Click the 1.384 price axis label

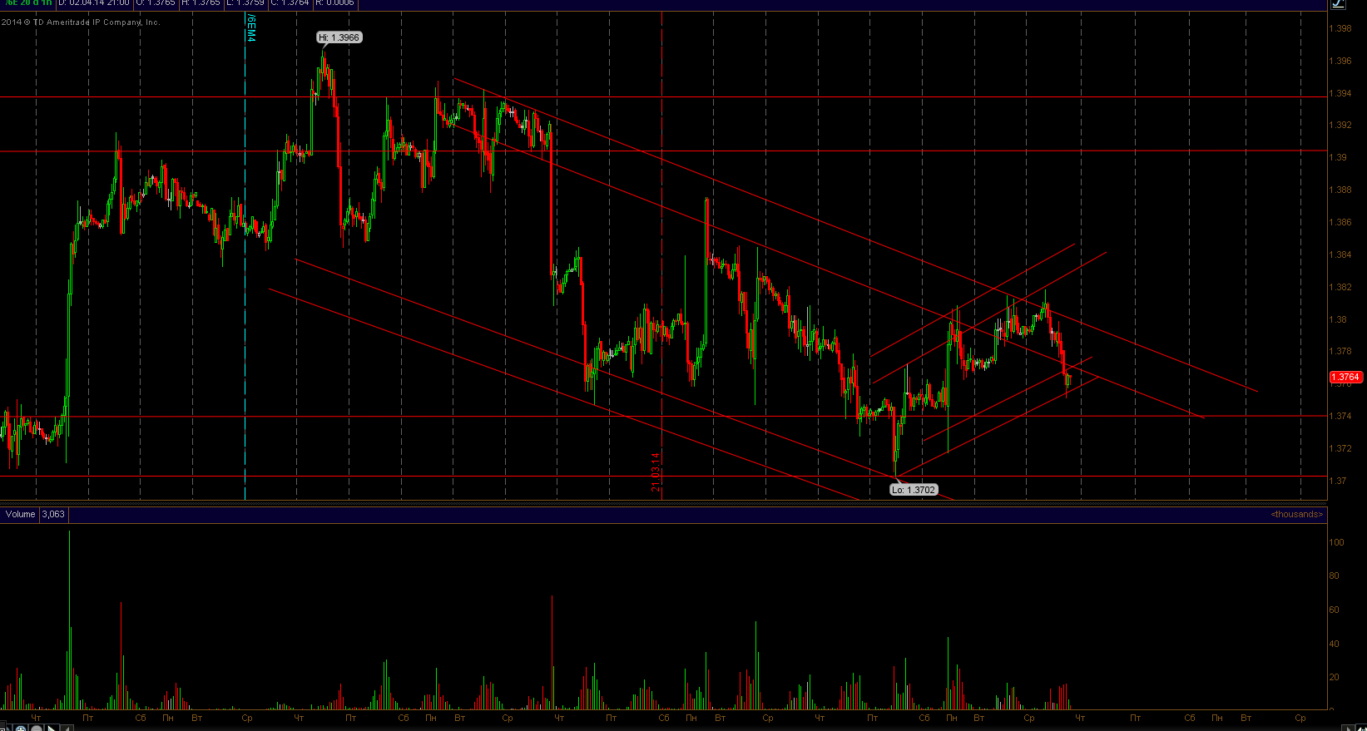click(x=1340, y=254)
